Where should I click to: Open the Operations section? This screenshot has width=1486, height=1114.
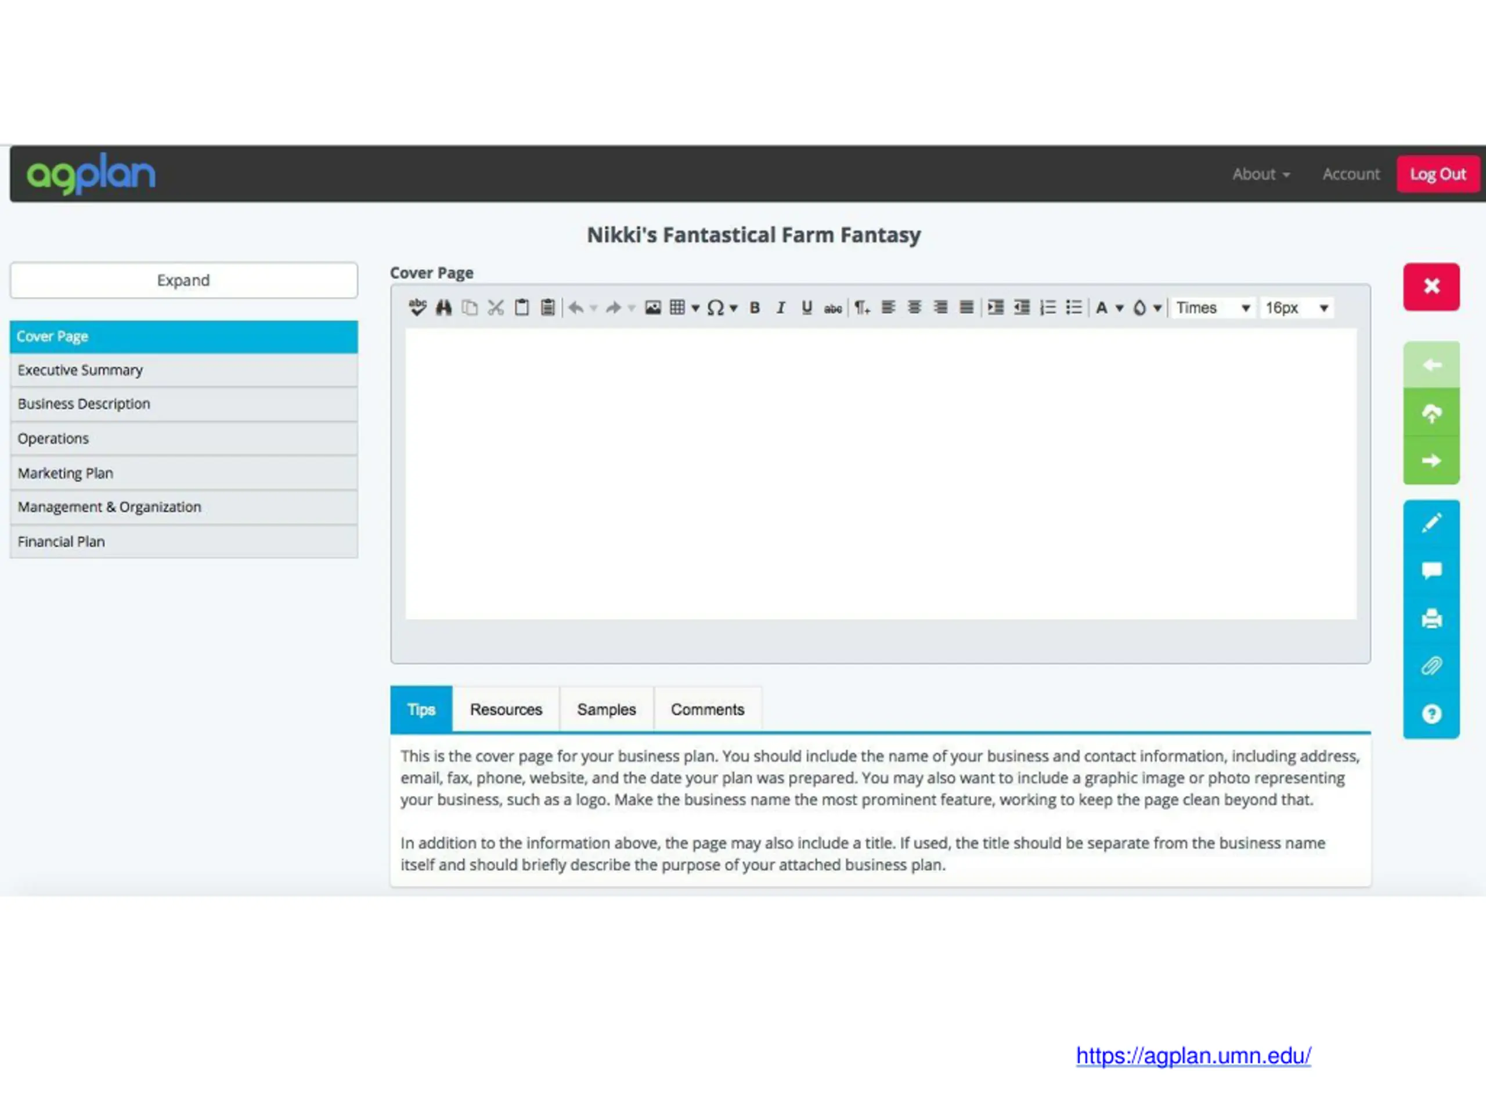coord(183,439)
